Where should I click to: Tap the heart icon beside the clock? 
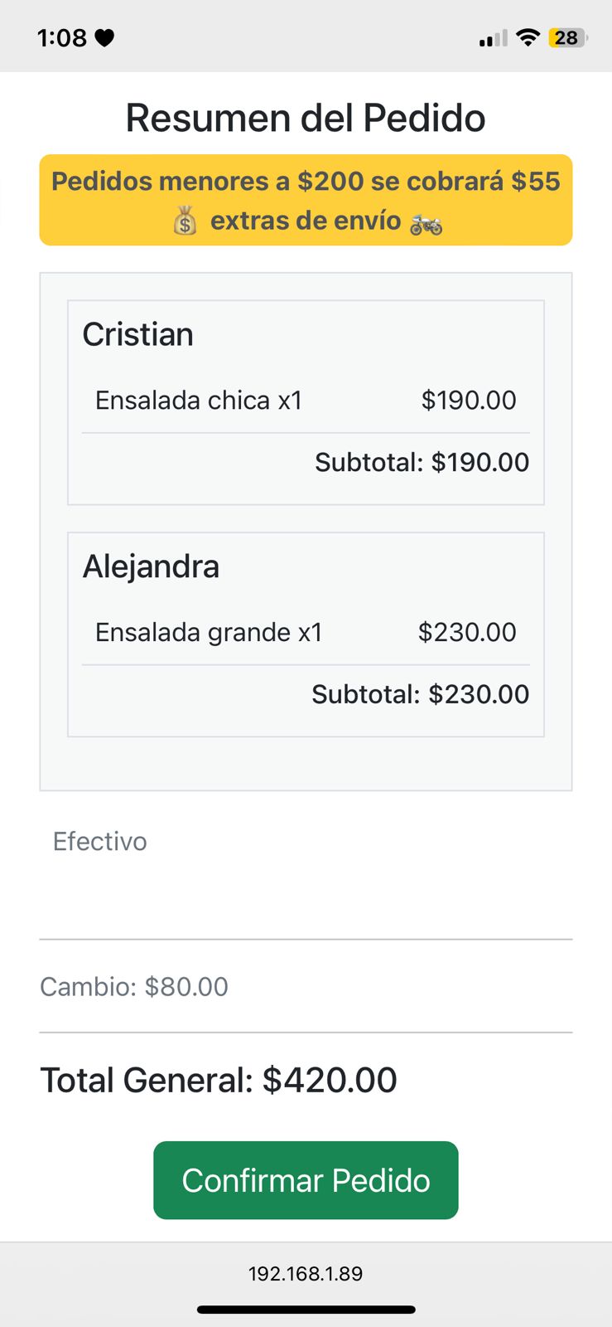[104, 37]
